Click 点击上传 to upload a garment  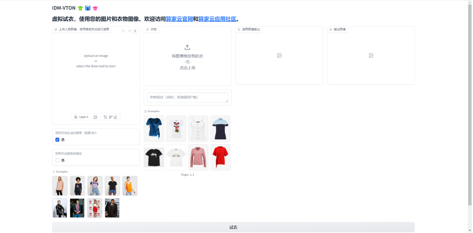point(188,68)
